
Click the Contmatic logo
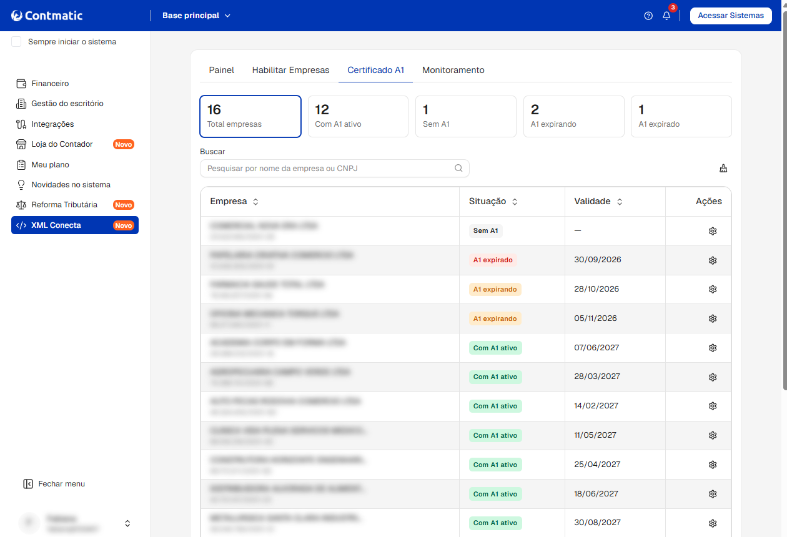[47, 16]
